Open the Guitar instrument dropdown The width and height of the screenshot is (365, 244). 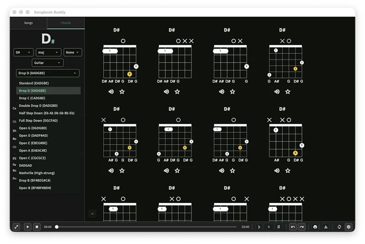tap(47, 62)
